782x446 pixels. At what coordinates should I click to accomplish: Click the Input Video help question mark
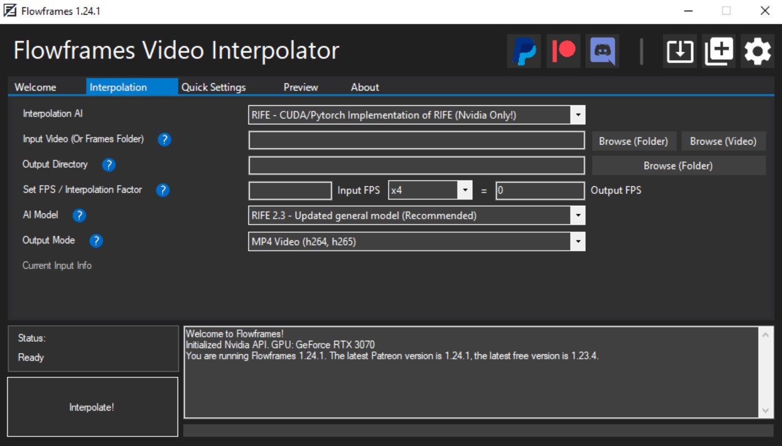click(x=164, y=139)
